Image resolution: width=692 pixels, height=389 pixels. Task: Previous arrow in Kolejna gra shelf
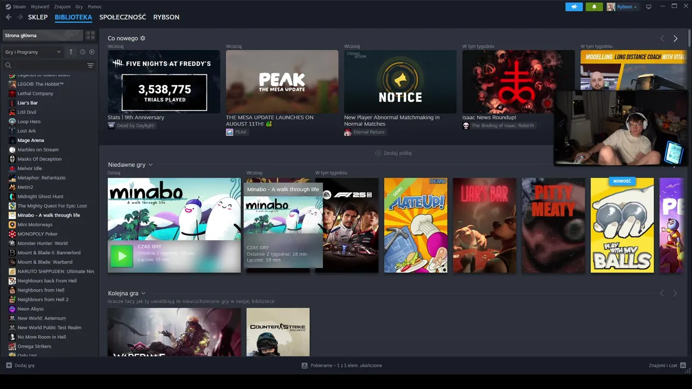[x=662, y=293]
